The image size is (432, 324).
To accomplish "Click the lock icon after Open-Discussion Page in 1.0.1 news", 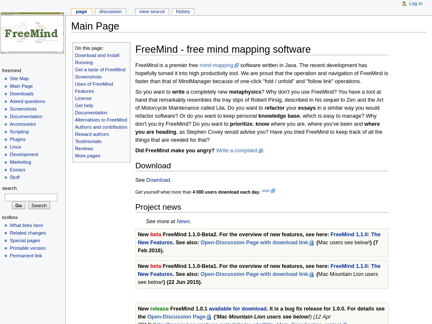I will (208, 317).
